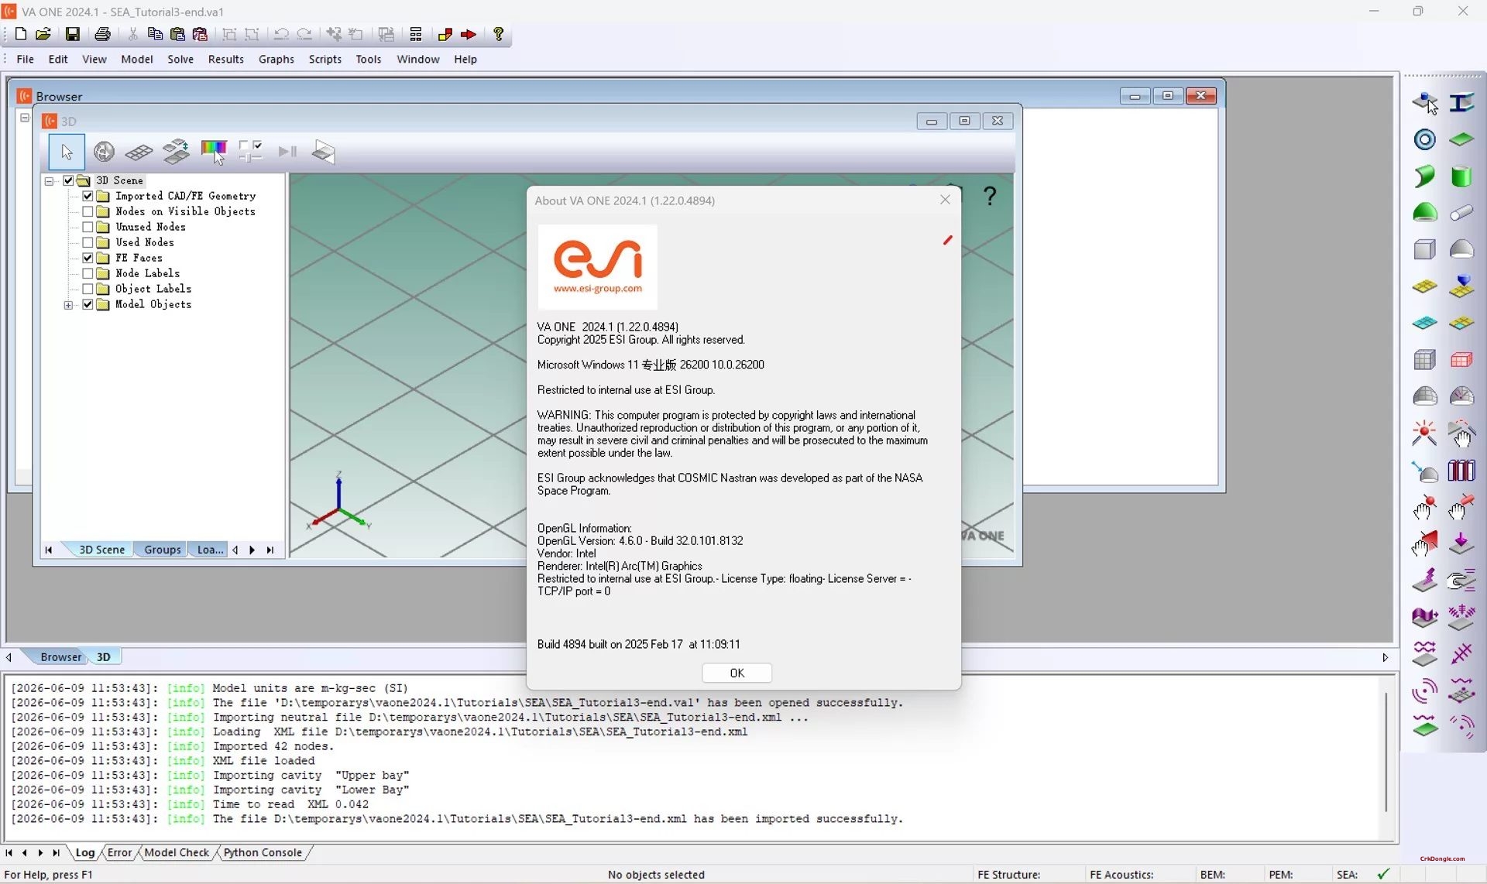The width and height of the screenshot is (1487, 884).
Task: Select the blue ring icon in right palette
Action: (x=1424, y=139)
